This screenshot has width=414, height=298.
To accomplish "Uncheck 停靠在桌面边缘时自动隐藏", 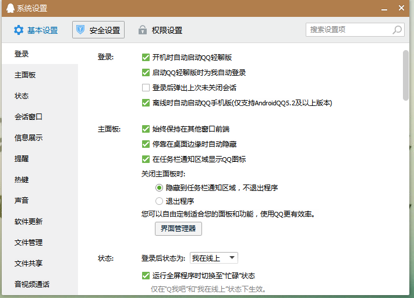I will pos(146,144).
